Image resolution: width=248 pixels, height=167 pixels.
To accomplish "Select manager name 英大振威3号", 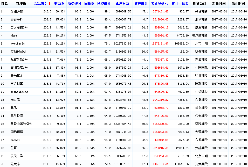I will click(19, 27).
